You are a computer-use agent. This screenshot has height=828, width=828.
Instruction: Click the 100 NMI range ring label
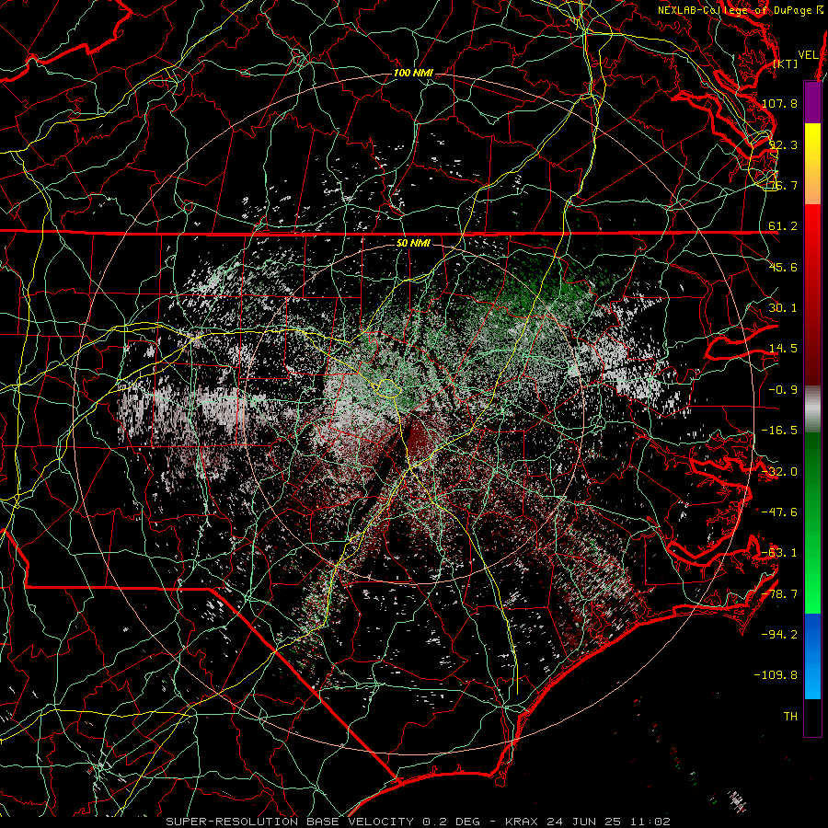(x=413, y=73)
